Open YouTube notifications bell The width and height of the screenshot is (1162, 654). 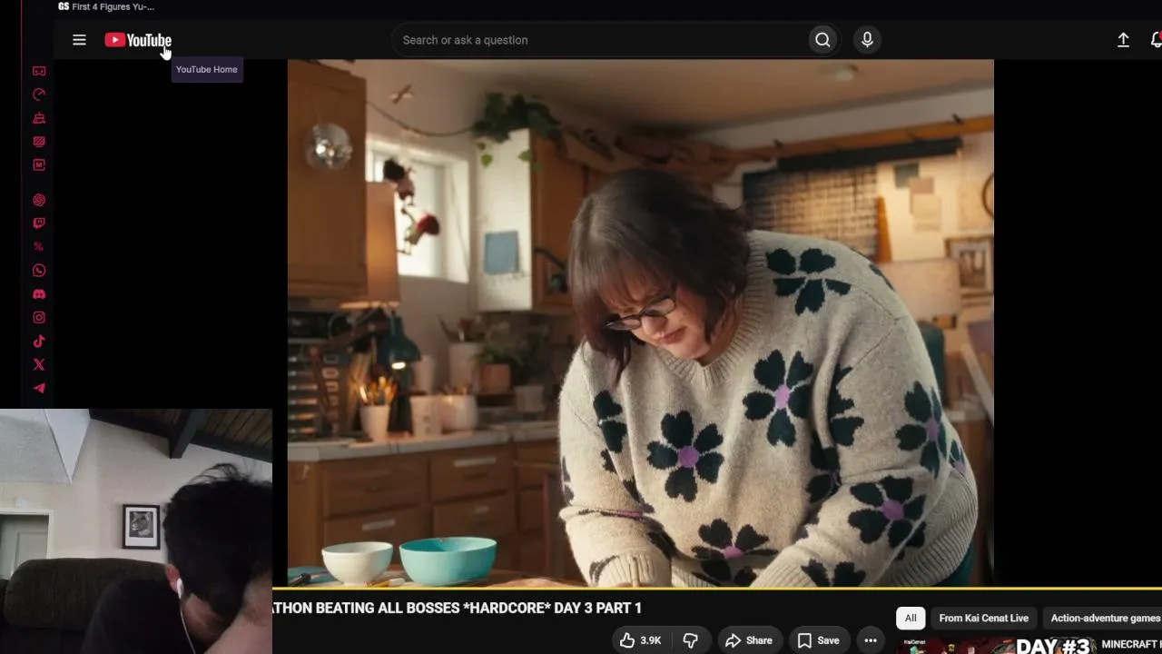(x=1156, y=40)
